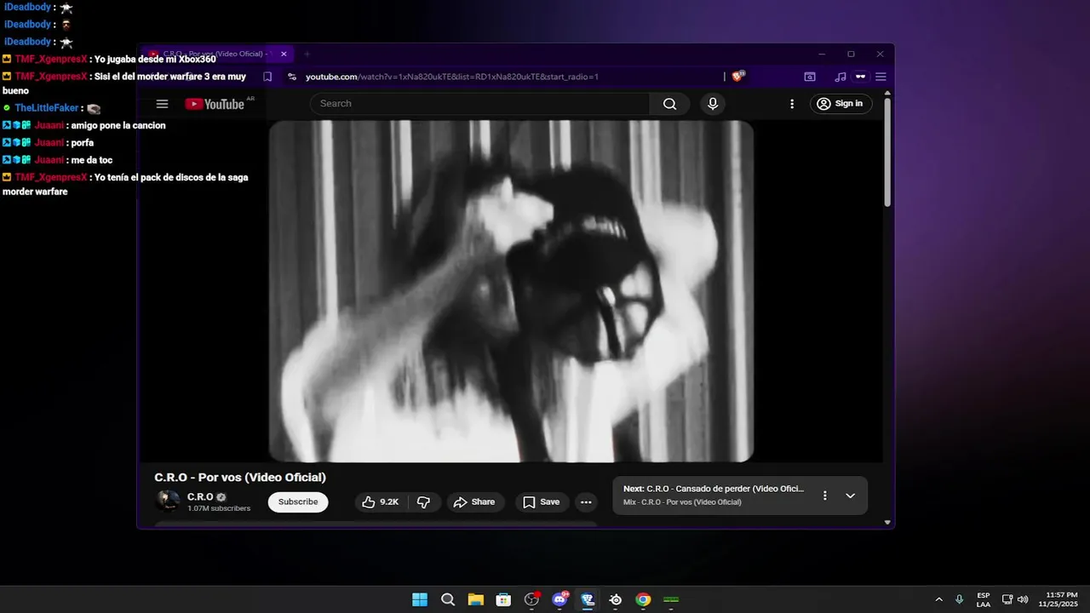
Task: Open media playback control music icon
Action: click(x=840, y=77)
